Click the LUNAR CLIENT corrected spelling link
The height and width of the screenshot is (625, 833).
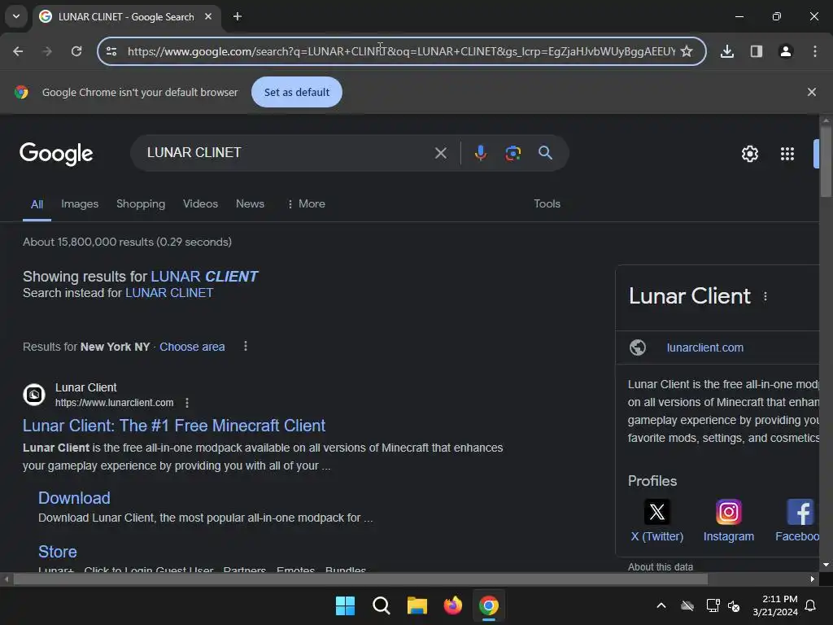pyautogui.click(x=204, y=277)
